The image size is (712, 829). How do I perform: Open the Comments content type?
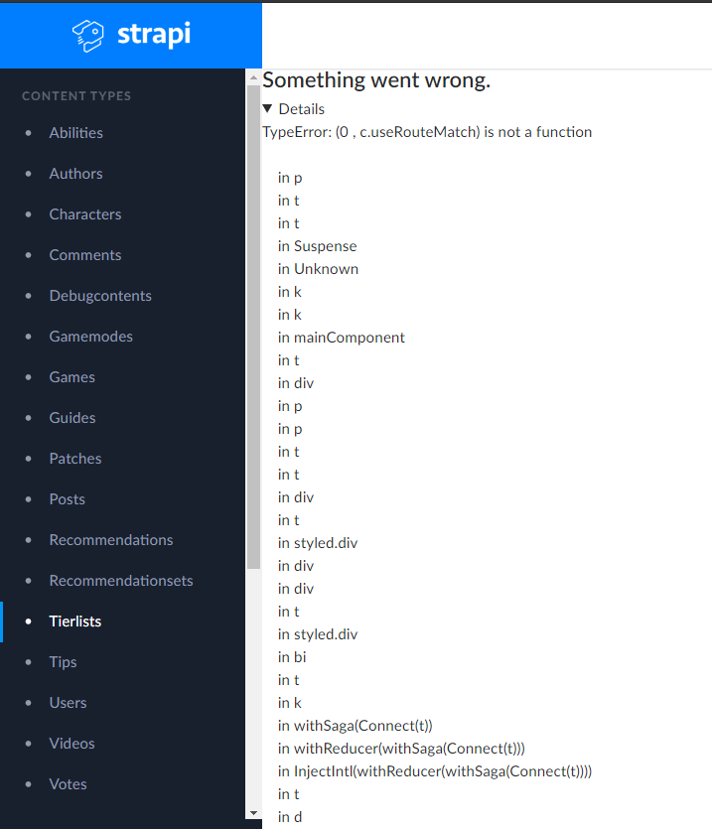84,254
